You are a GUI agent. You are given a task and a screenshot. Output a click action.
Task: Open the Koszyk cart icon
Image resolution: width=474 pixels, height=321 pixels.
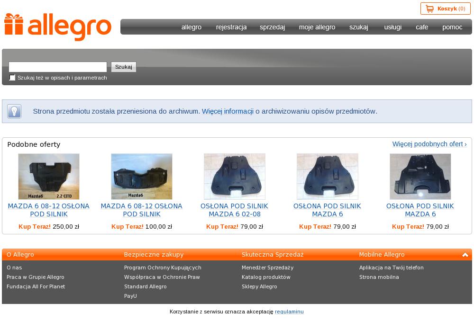[429, 9]
